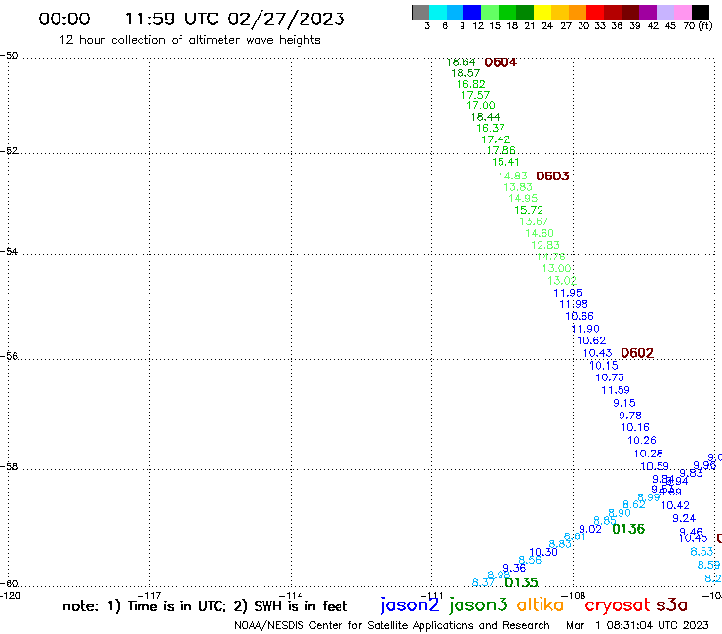Click the wave height value '11.95'

[568, 293]
